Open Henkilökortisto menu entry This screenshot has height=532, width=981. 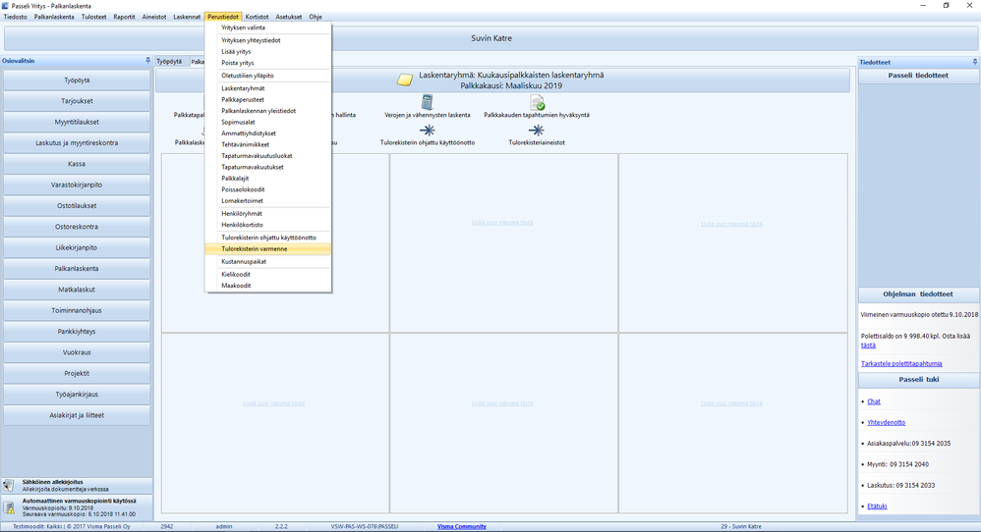tap(267, 225)
